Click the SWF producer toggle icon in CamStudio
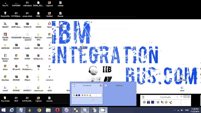The image size is (201, 113). (x=171, y=102)
